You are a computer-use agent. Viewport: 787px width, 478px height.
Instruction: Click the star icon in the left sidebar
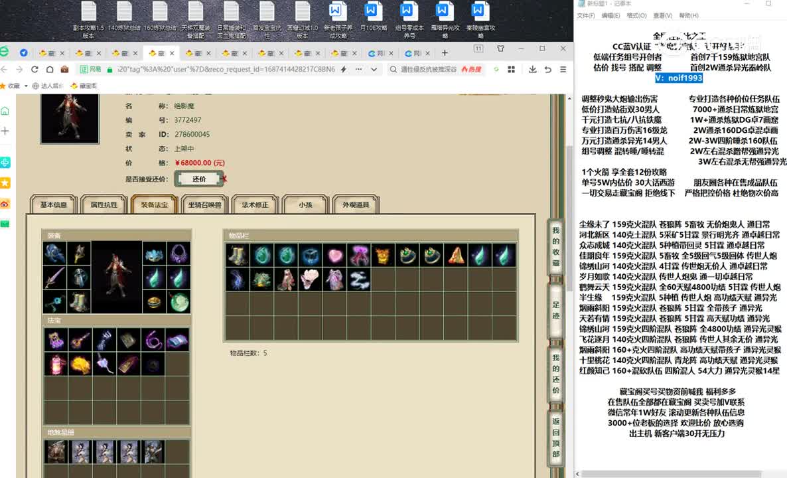click(5, 183)
